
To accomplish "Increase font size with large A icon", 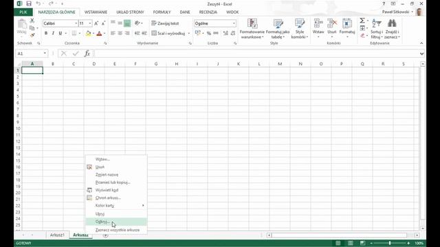I will coord(96,23).
